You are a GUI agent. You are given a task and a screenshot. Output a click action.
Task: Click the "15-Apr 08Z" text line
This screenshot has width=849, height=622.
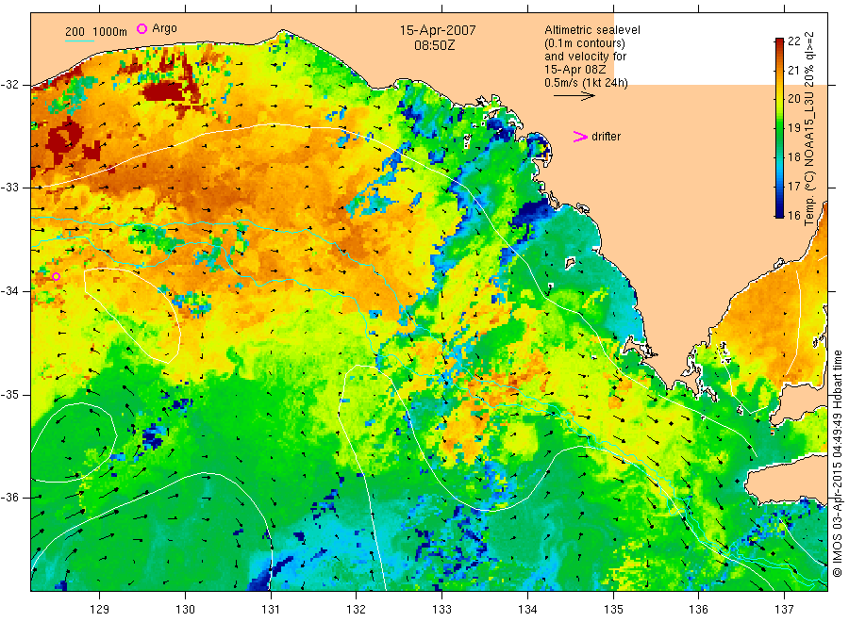coord(575,69)
